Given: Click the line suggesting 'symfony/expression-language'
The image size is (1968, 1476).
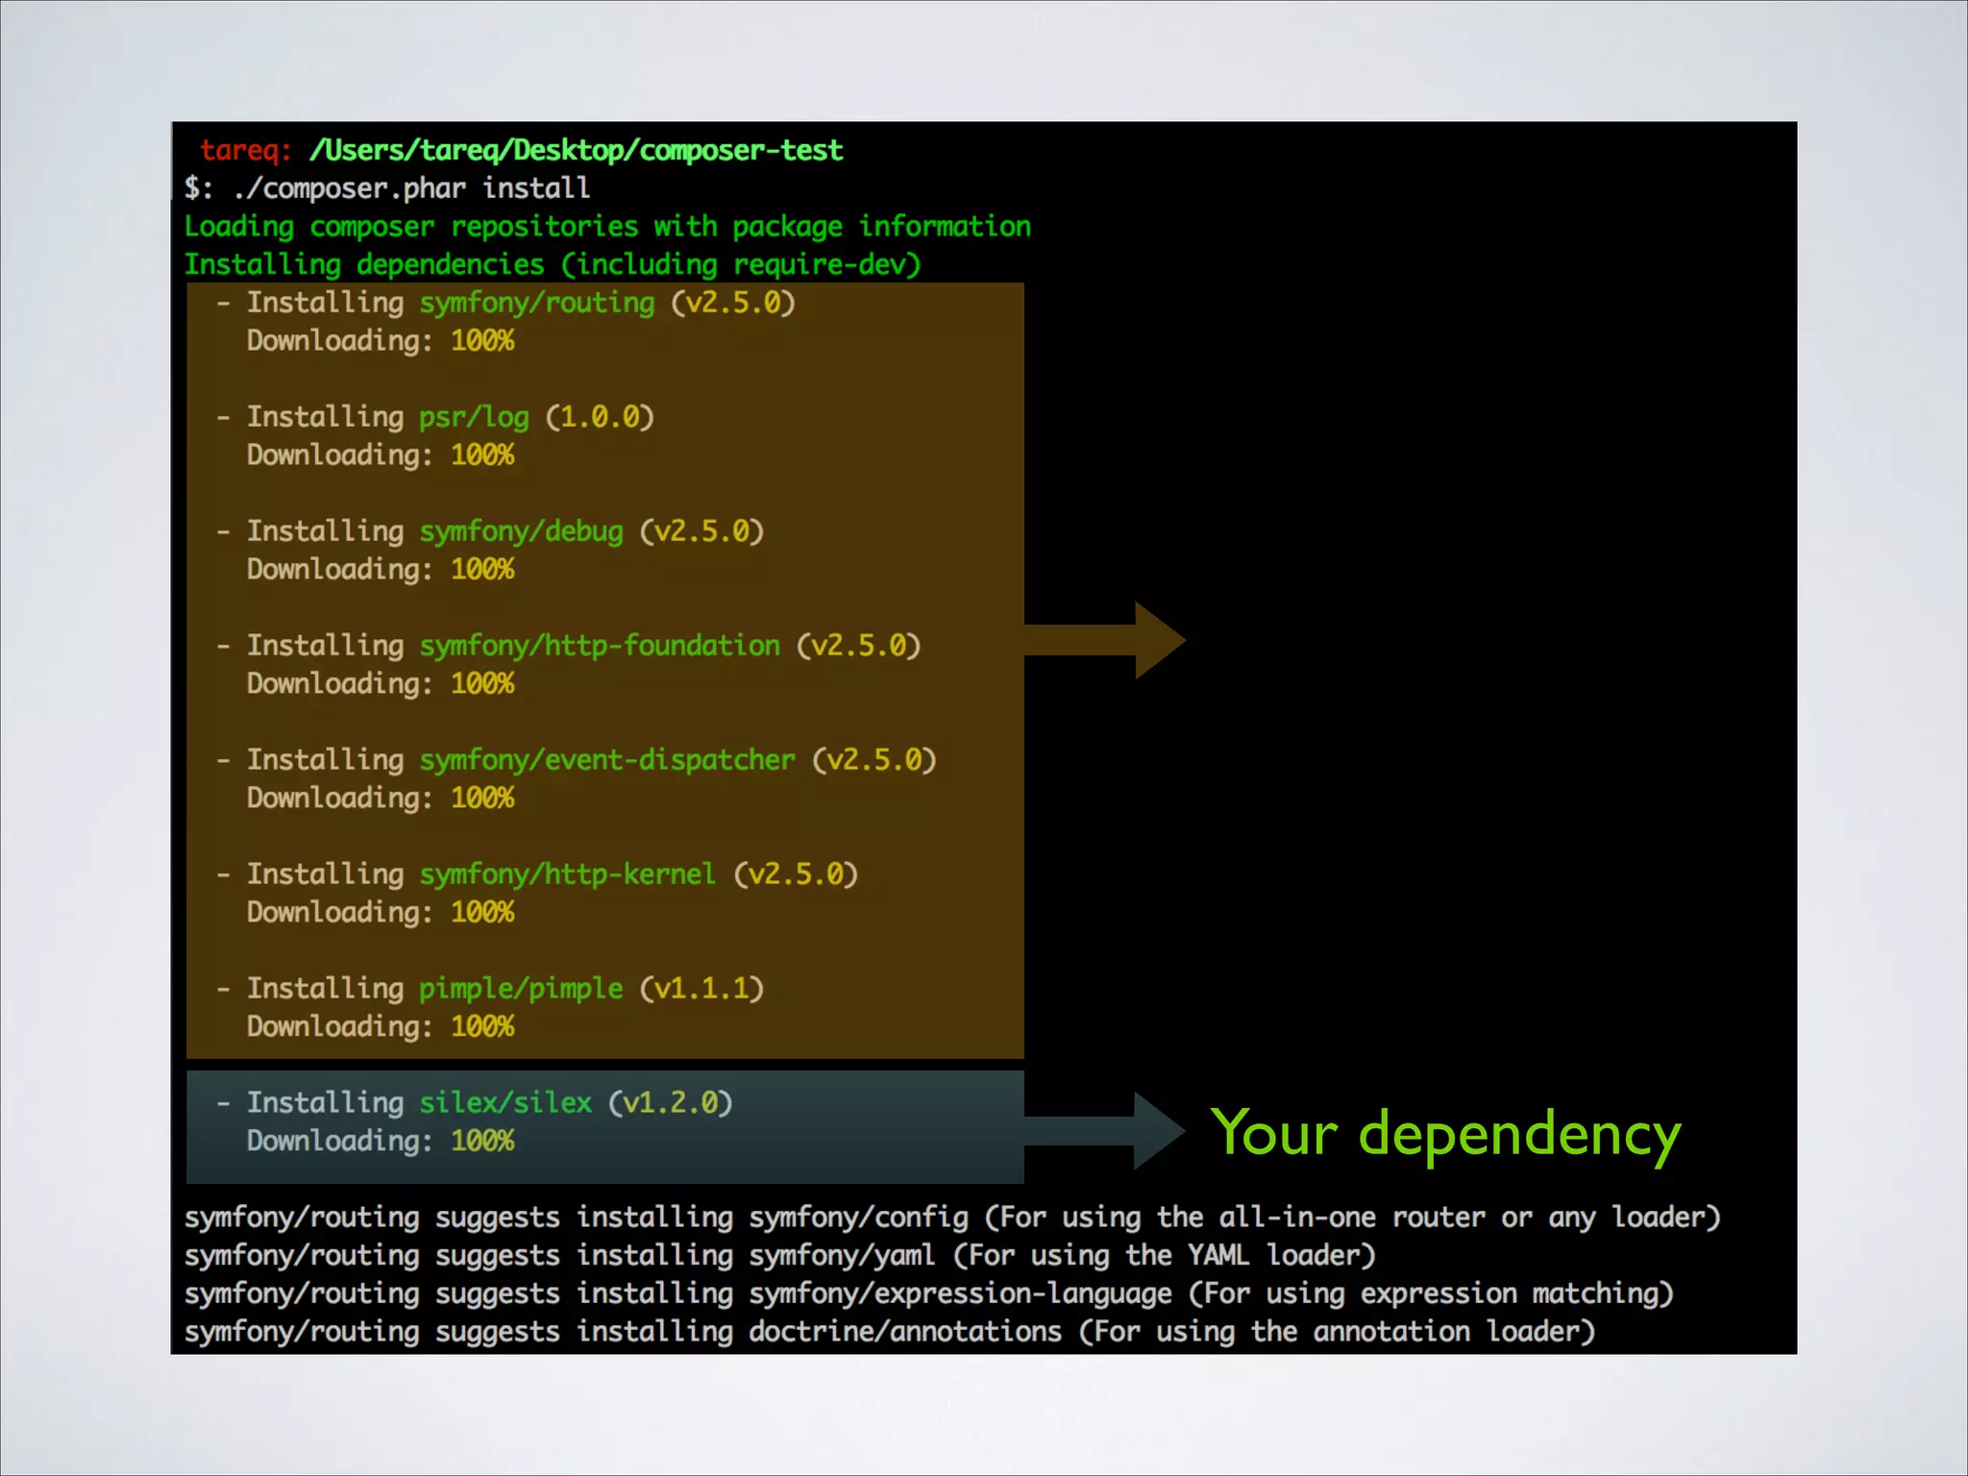Looking at the screenshot, I should [x=929, y=1293].
